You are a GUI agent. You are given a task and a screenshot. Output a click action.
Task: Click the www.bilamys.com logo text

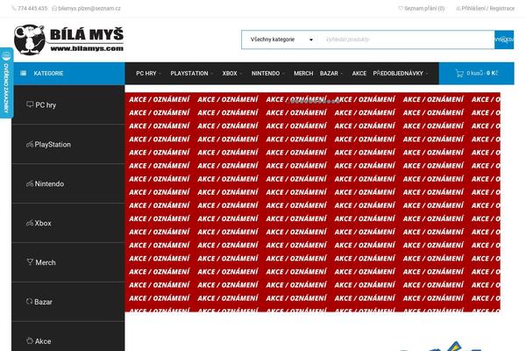[x=87, y=48]
